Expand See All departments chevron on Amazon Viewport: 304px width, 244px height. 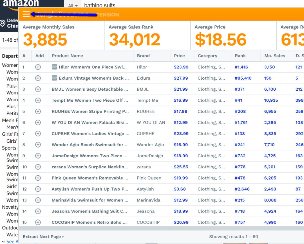click(3, 241)
